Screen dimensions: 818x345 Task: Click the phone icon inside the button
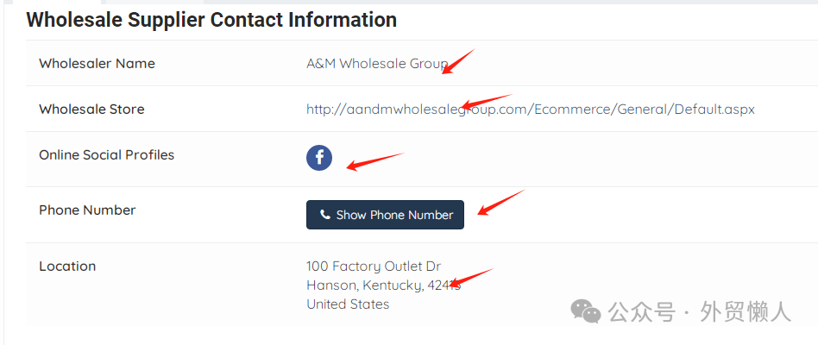point(325,215)
